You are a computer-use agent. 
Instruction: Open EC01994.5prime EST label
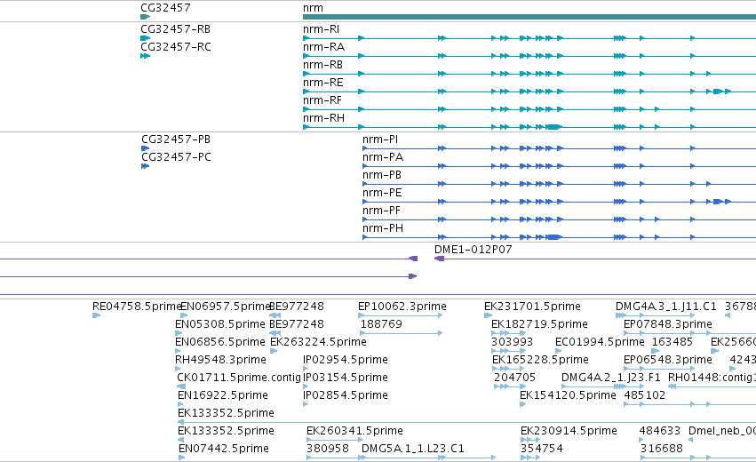click(x=600, y=342)
